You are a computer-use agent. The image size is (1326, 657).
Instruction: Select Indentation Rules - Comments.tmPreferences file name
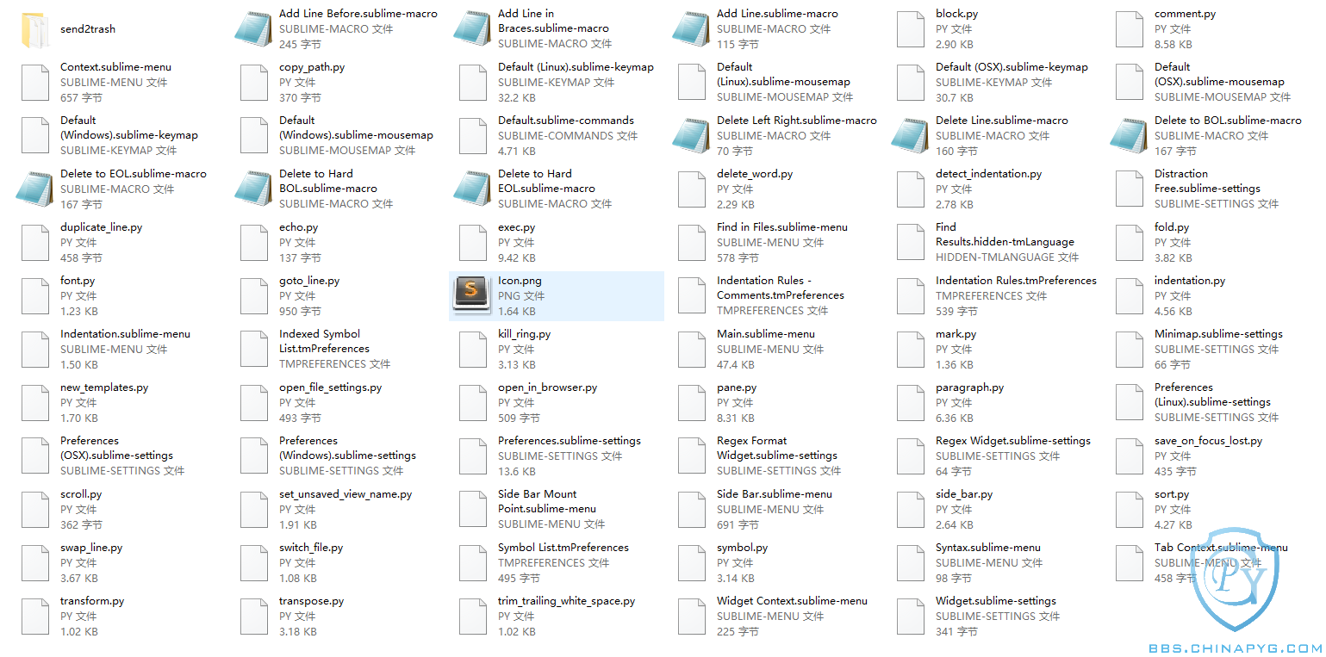point(781,288)
